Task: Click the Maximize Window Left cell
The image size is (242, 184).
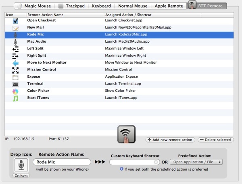Action: 124,48
